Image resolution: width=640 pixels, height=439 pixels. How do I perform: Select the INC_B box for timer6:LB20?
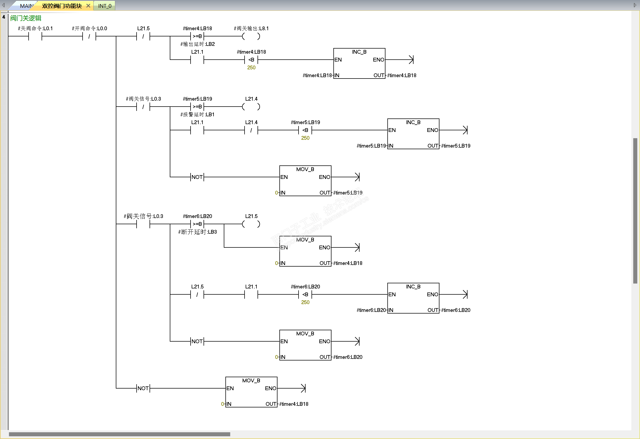pyautogui.click(x=413, y=298)
